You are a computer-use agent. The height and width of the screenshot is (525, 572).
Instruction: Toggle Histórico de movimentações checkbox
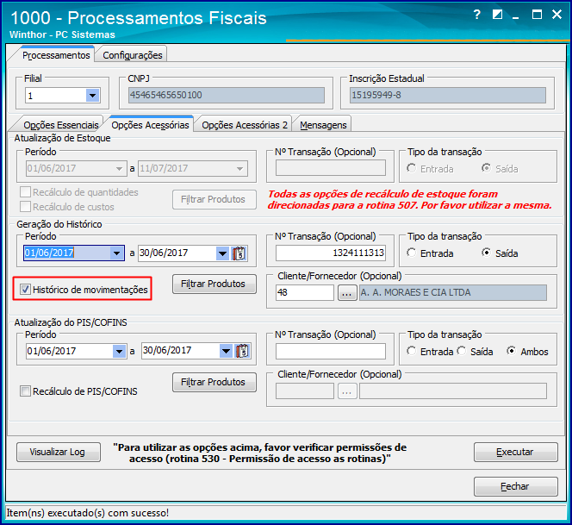(25, 290)
